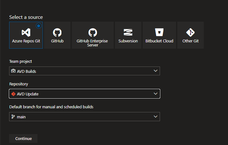Click the branch icon beside main
The width and height of the screenshot is (228, 145).
click(14, 117)
